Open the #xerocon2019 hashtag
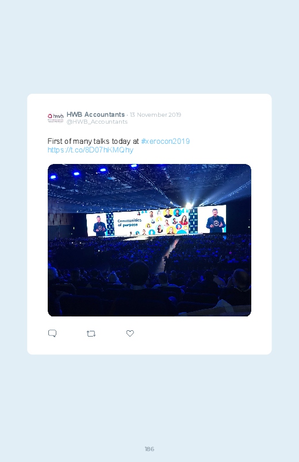 point(165,141)
